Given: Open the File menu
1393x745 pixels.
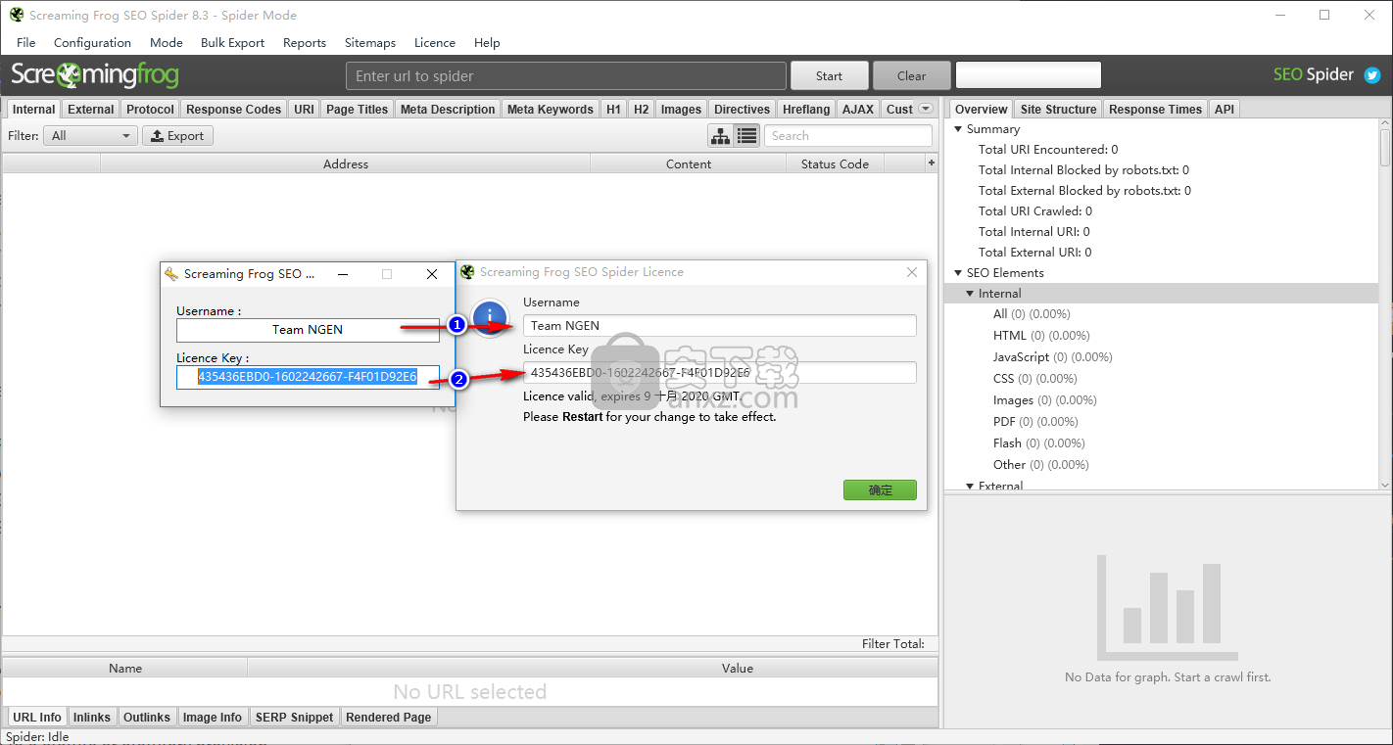Looking at the screenshot, I should (x=26, y=43).
